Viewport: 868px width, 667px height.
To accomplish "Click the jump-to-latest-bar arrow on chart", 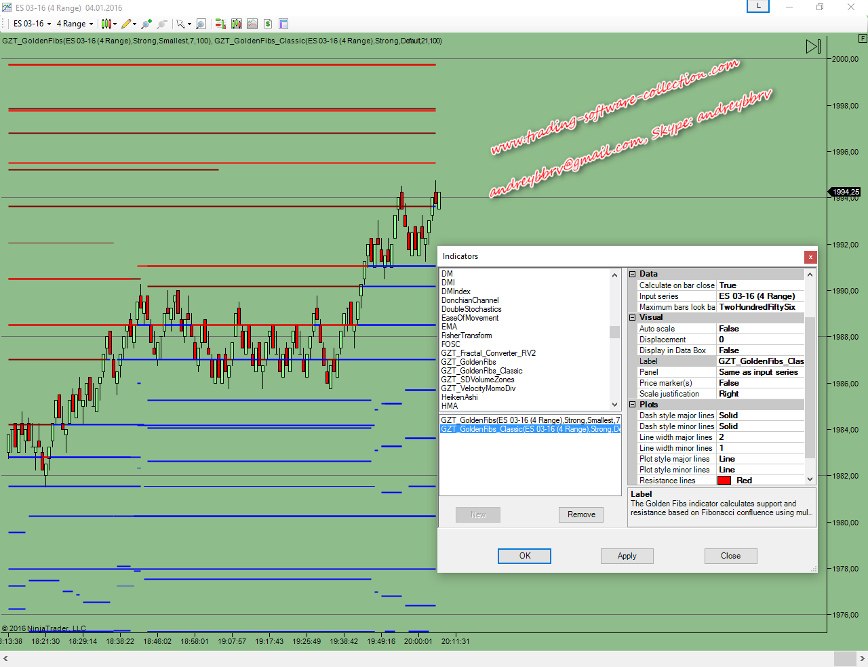I will [813, 46].
